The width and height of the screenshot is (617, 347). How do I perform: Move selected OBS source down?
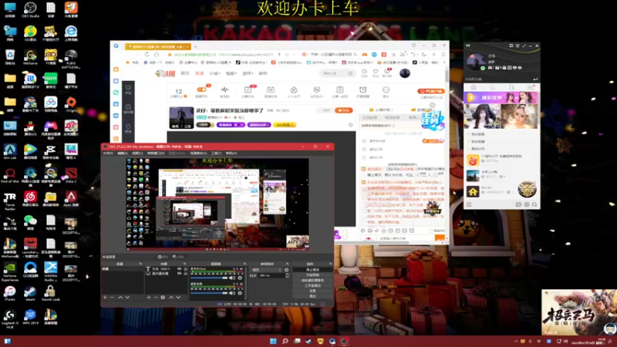(x=178, y=298)
